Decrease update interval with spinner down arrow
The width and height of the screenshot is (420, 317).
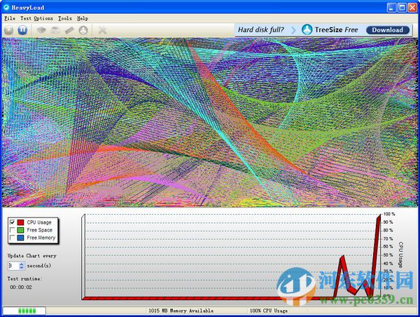coord(22,268)
